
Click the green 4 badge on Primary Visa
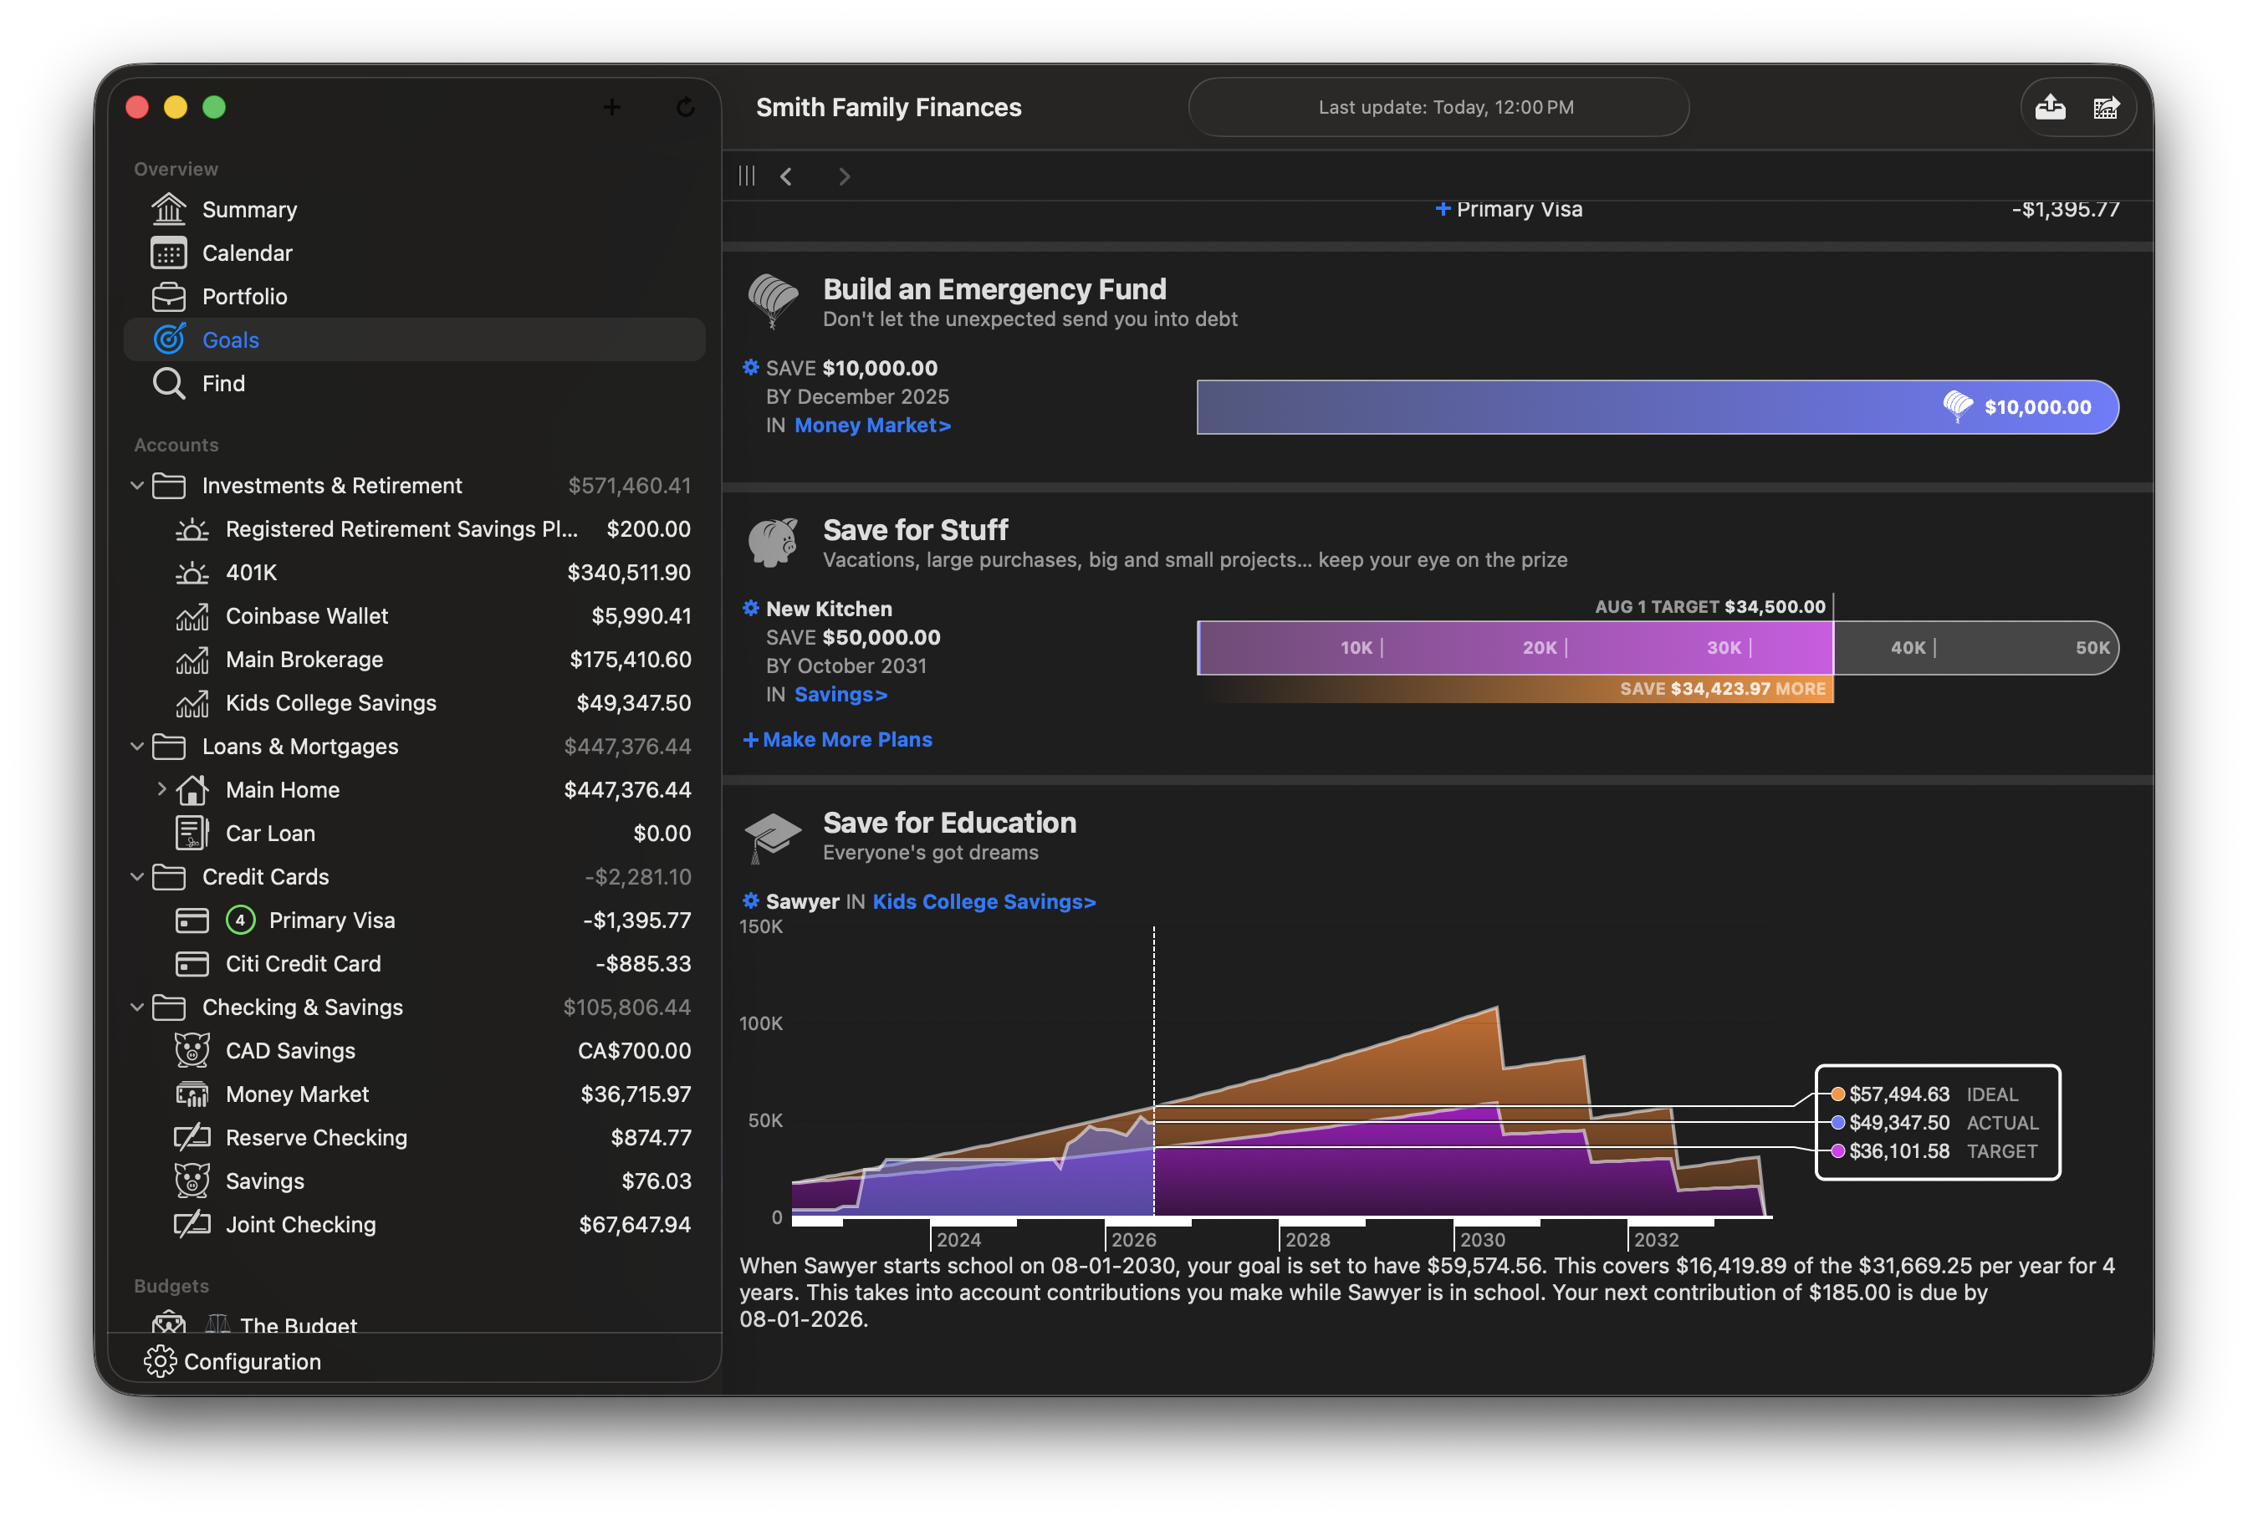pyautogui.click(x=240, y=920)
